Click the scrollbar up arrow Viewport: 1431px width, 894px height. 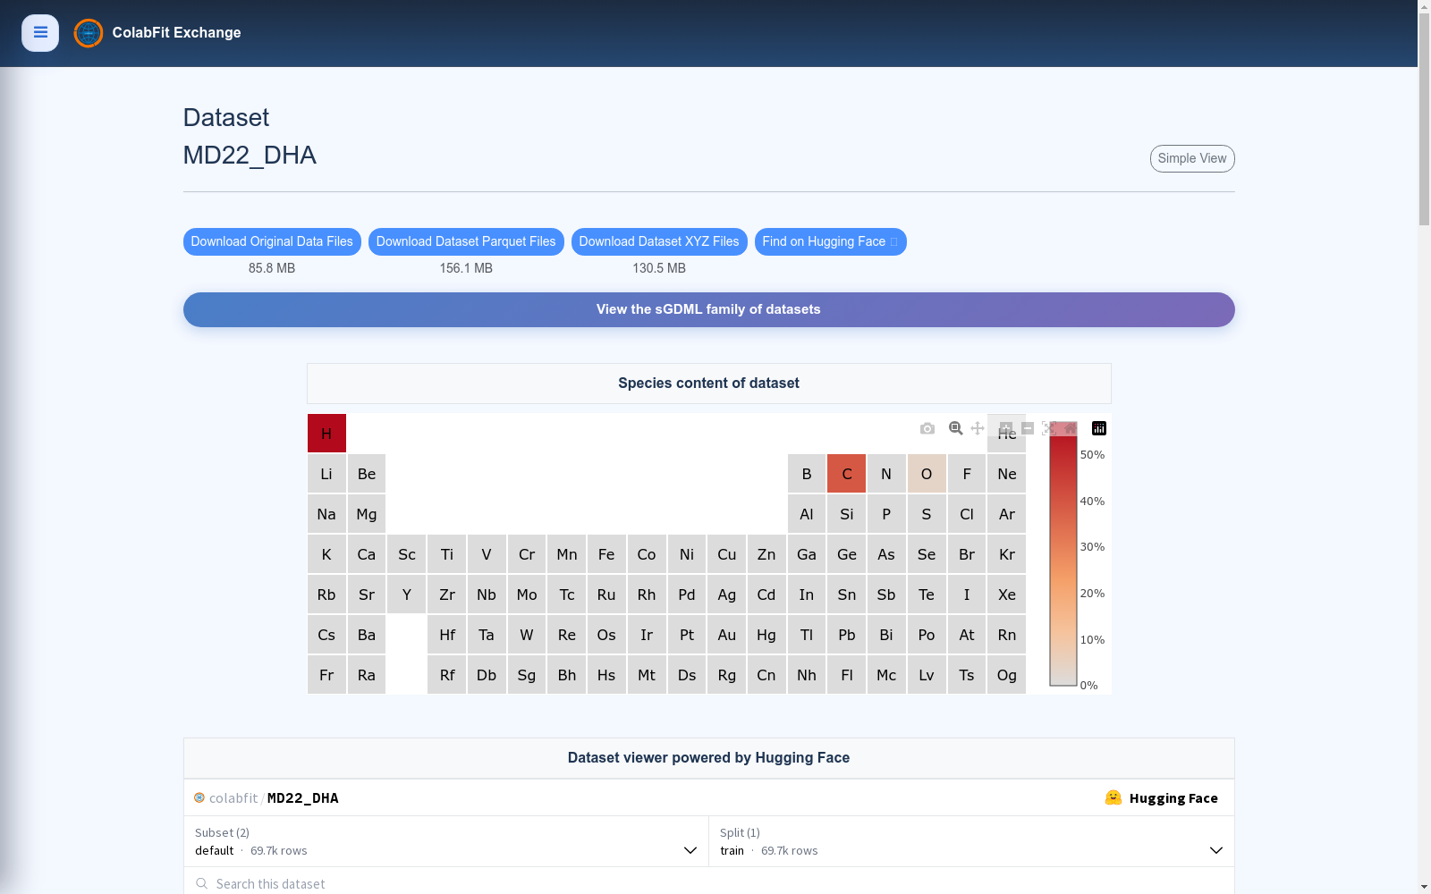1425,6
